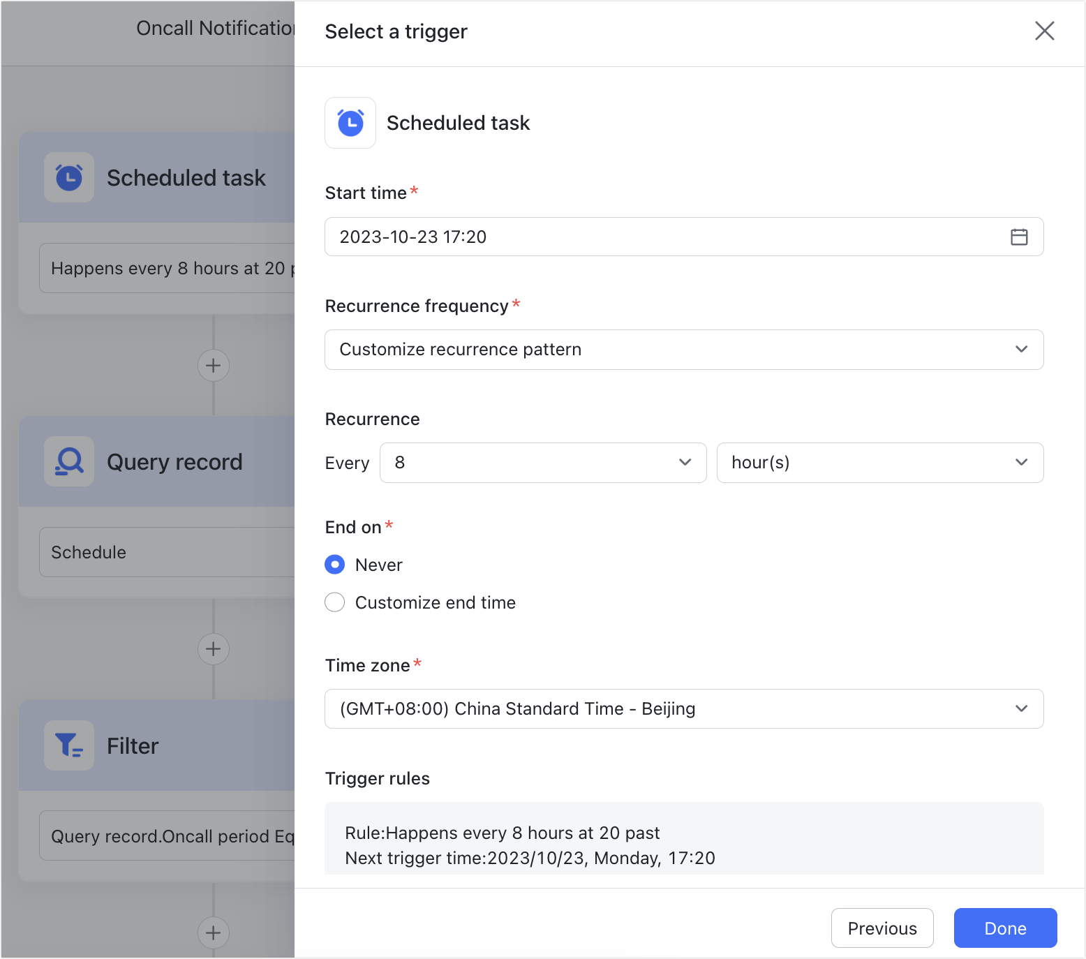Click the Filter node title
This screenshot has width=1086, height=959.
(133, 746)
